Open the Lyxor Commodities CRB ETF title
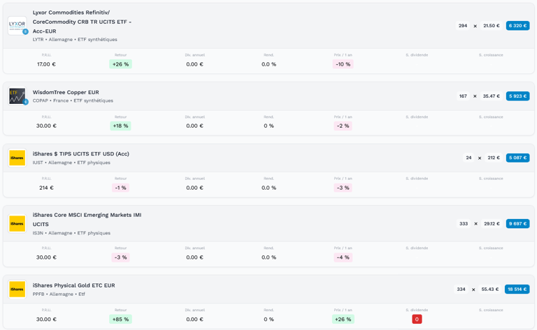This screenshot has height=330, width=537. (x=82, y=22)
